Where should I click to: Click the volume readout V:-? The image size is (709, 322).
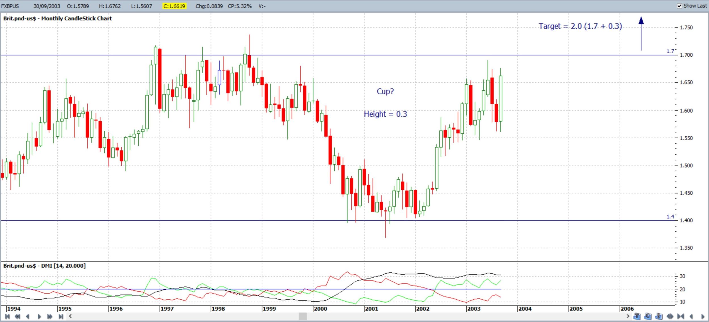[262, 6]
